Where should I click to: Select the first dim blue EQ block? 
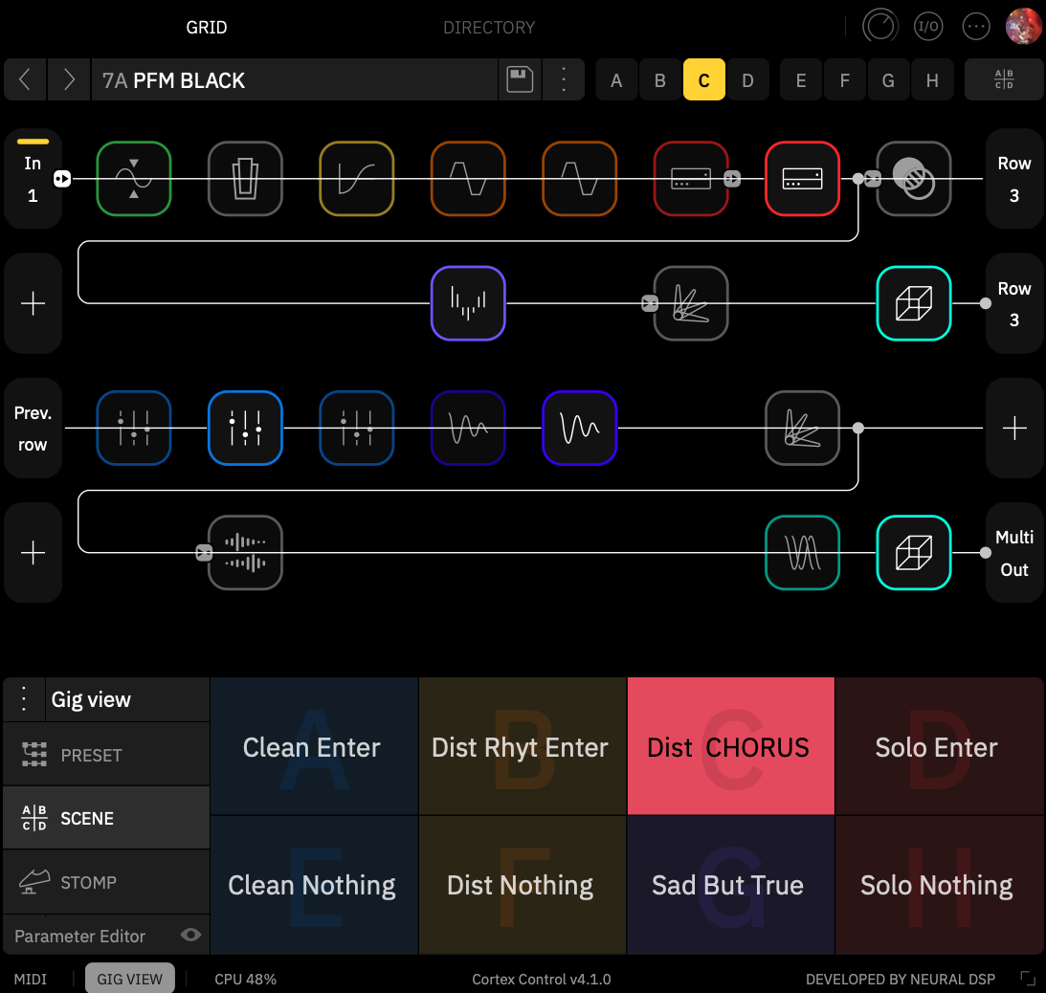[x=133, y=429]
